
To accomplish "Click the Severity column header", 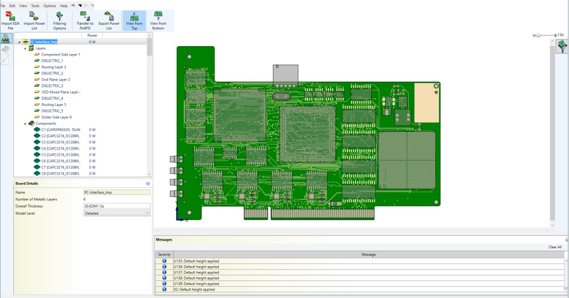I will click(x=164, y=254).
